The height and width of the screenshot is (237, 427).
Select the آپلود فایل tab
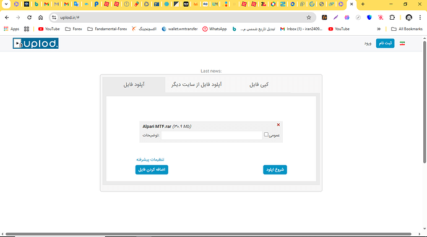pos(134,85)
